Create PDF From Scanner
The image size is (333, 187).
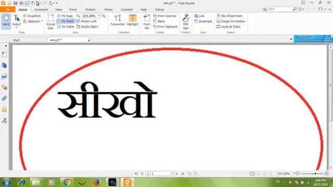(164, 16)
